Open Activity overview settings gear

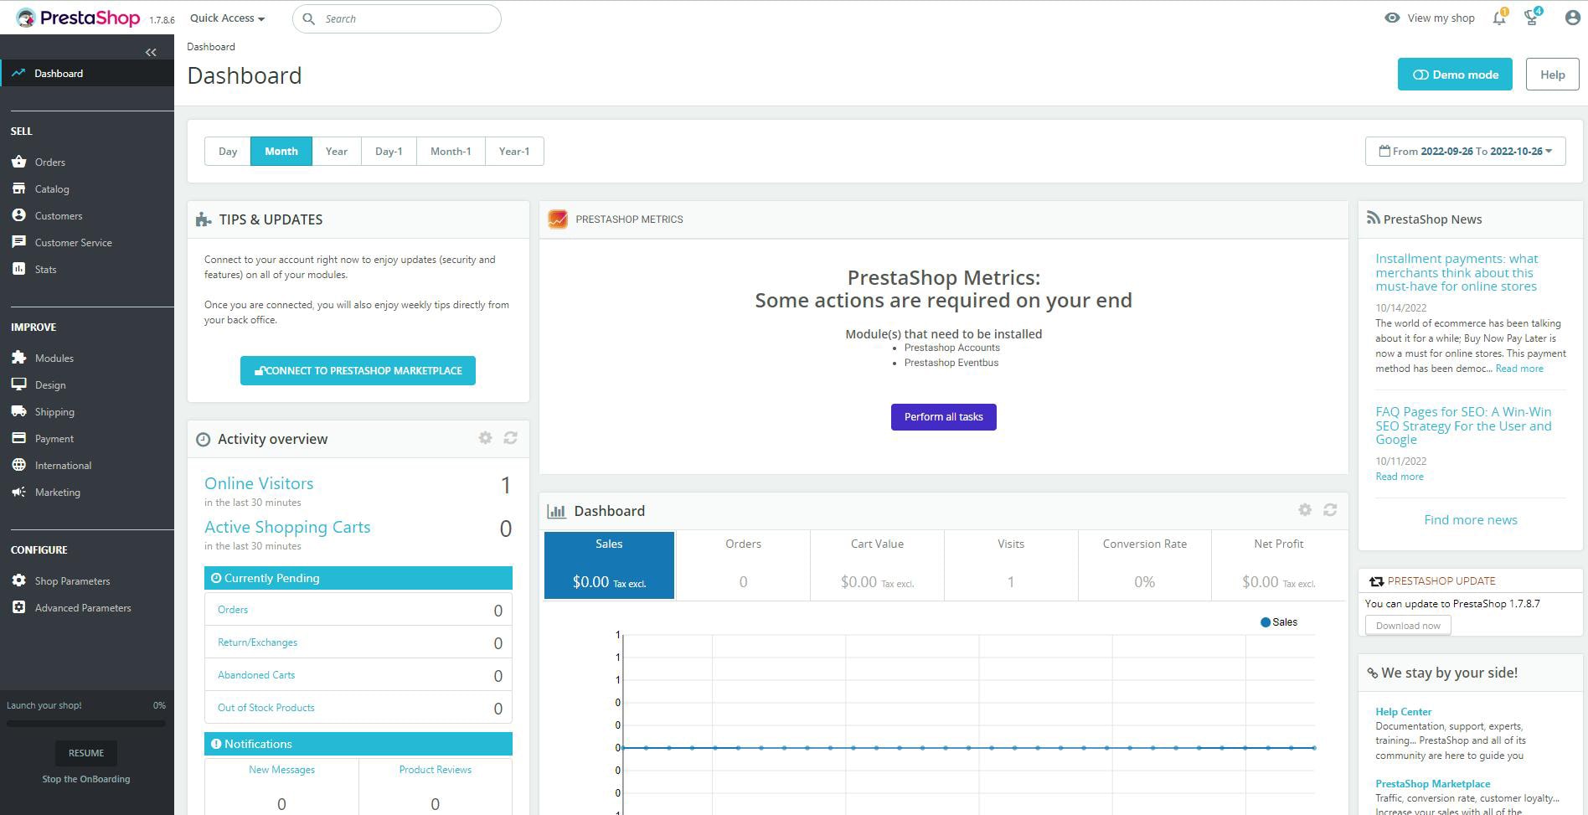(x=485, y=438)
